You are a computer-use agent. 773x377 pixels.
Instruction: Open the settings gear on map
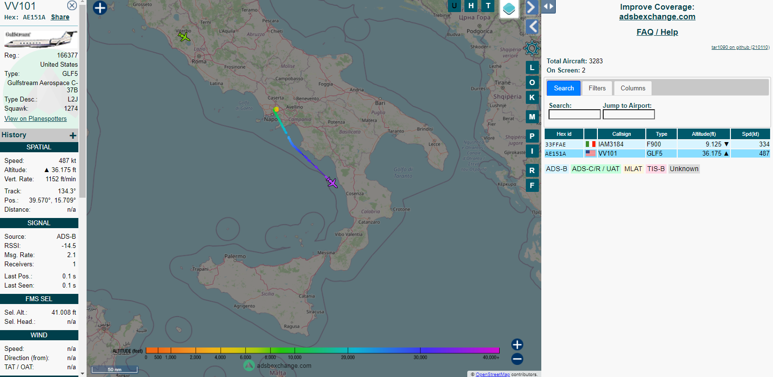(x=532, y=48)
